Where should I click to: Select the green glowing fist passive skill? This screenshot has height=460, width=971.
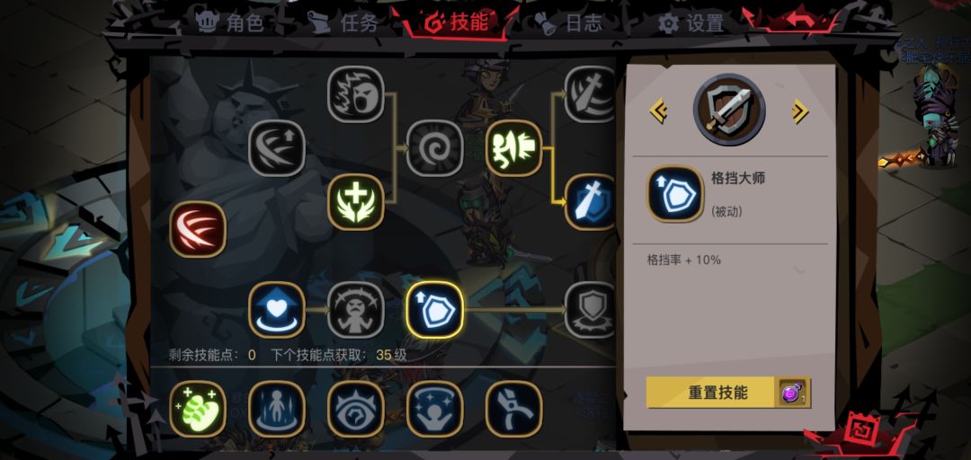click(x=198, y=409)
